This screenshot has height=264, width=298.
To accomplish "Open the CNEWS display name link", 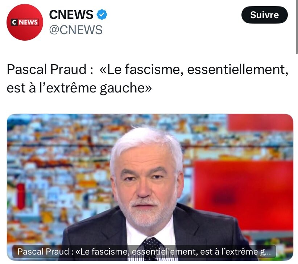I will pyautogui.click(x=71, y=15).
